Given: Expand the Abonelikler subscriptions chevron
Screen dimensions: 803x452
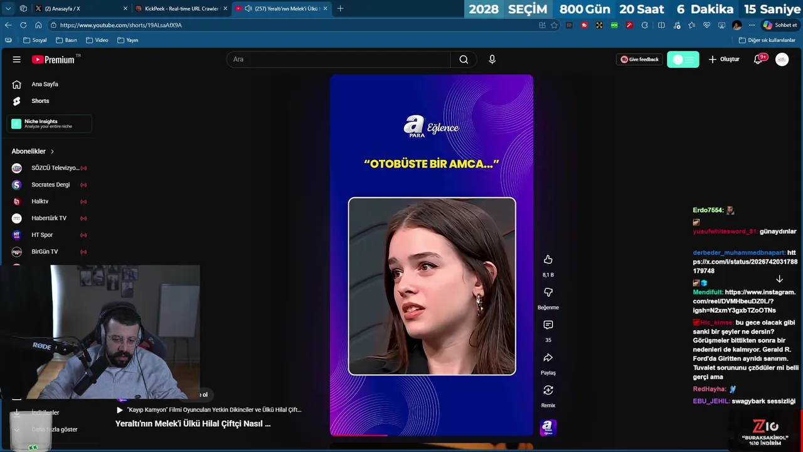Looking at the screenshot, I should pyautogui.click(x=52, y=151).
